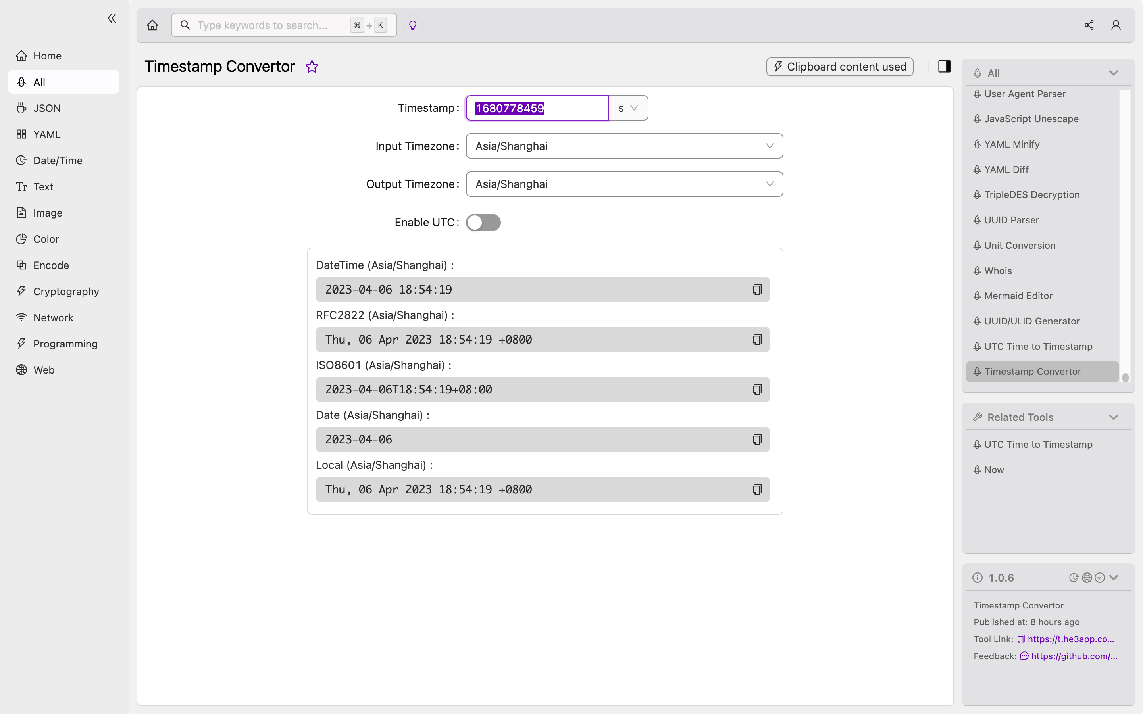This screenshot has height=714, width=1143.
Task: Click the Timestamp Convertor sidebar icon
Action: tap(977, 372)
